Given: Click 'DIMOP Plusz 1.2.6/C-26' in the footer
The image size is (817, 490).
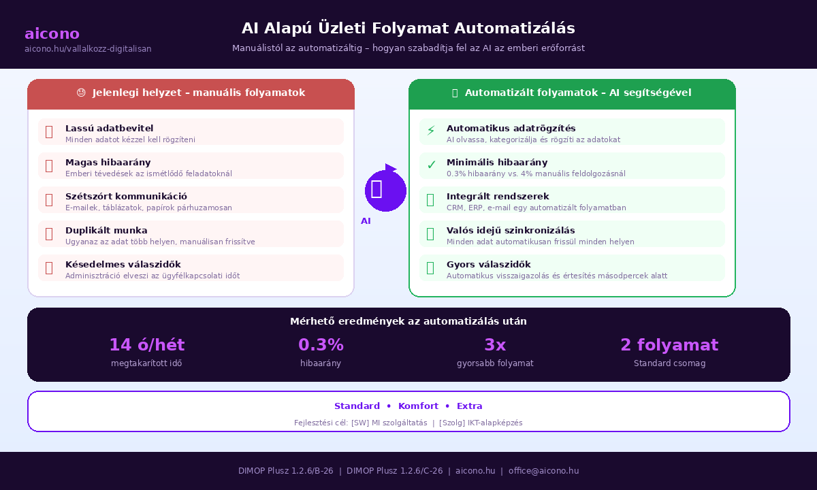Looking at the screenshot, I should [x=395, y=471].
